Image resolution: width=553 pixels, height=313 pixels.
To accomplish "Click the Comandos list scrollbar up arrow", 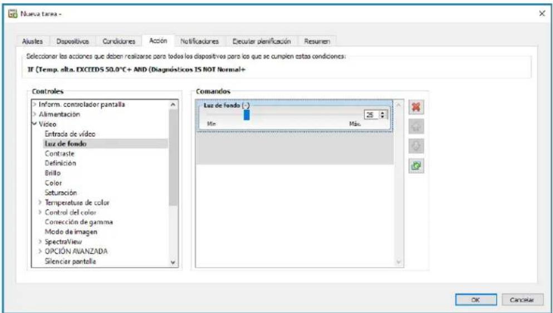I will coord(399,105).
